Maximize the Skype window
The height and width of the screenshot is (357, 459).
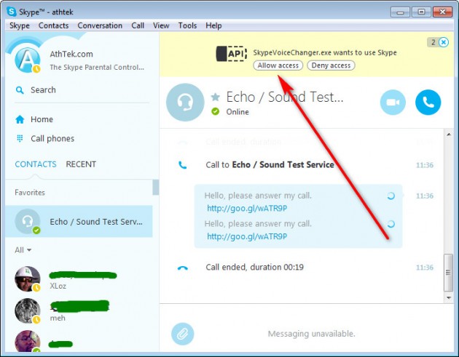tap(421, 12)
